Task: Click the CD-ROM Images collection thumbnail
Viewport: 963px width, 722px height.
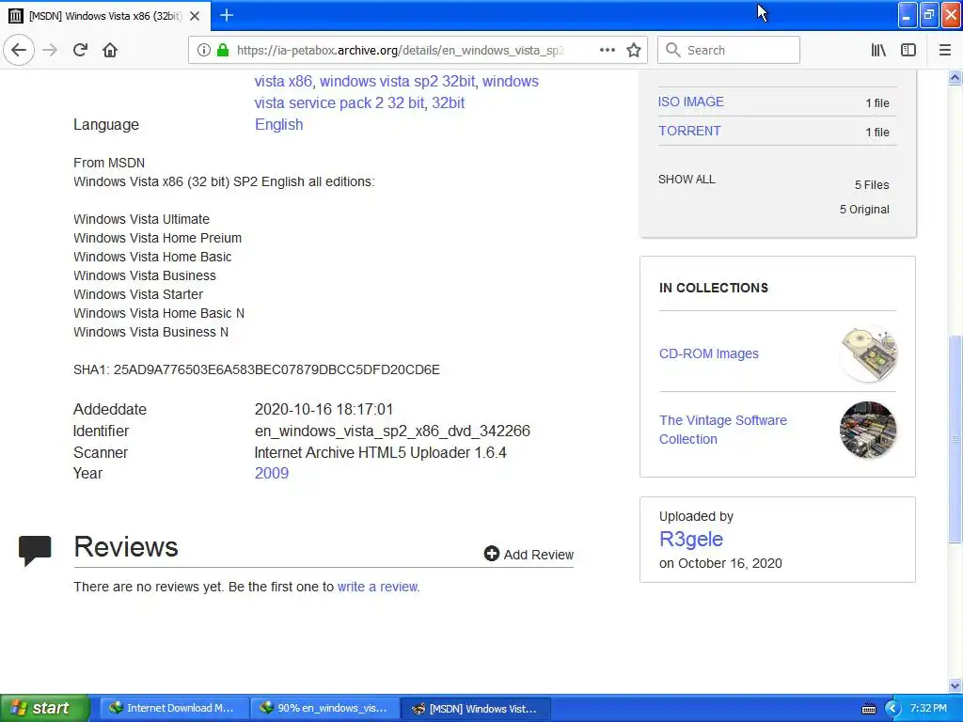Action: pyautogui.click(x=868, y=353)
